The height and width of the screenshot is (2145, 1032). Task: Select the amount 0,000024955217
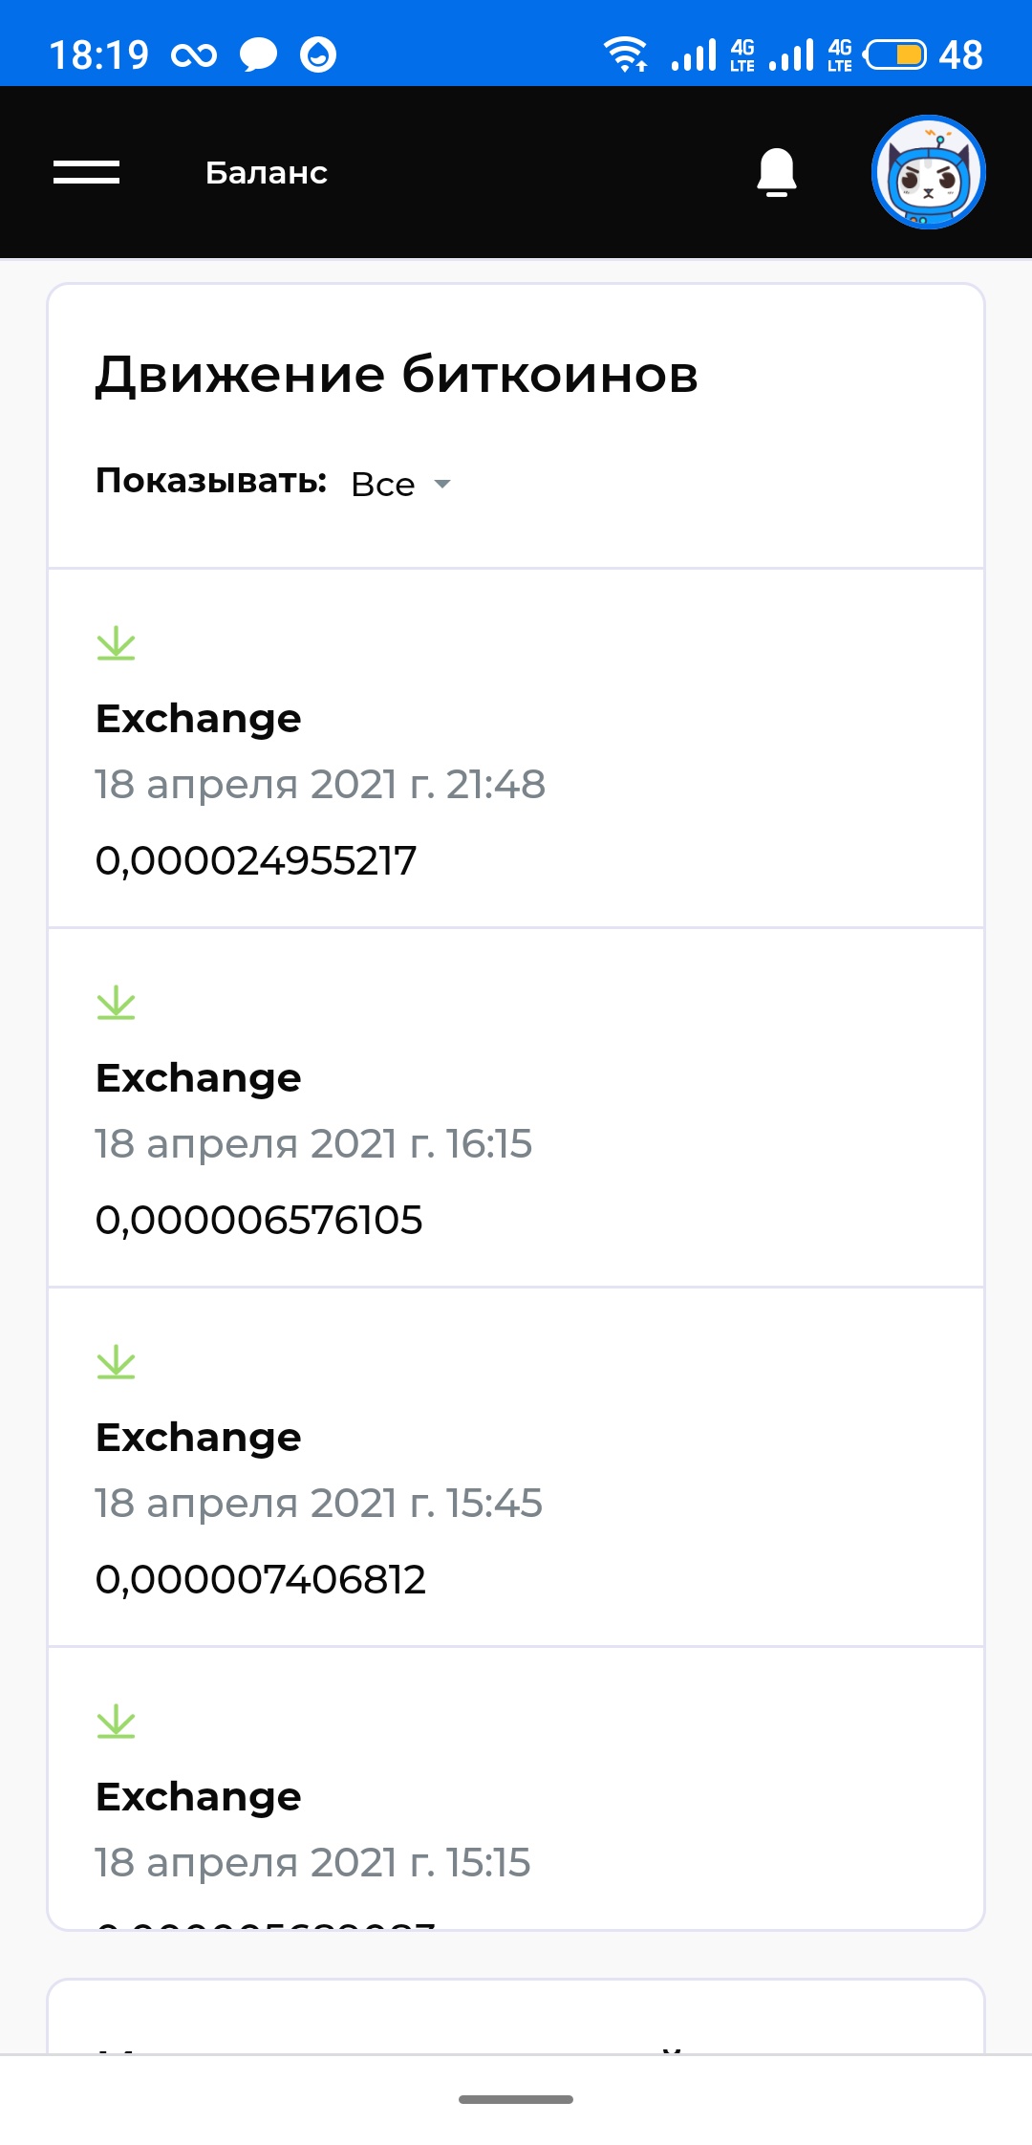(256, 860)
